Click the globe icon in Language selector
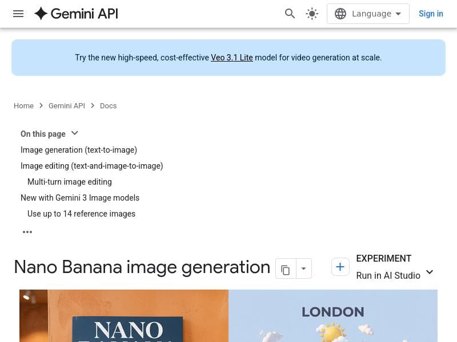 [341, 13]
